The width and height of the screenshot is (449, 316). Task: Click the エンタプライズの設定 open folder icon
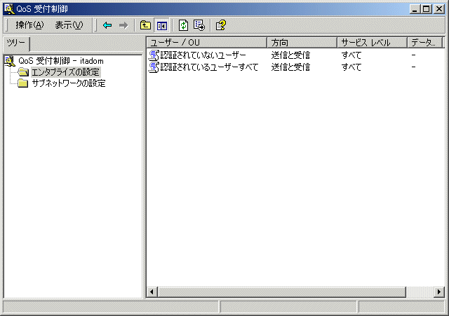pyautogui.click(x=23, y=72)
